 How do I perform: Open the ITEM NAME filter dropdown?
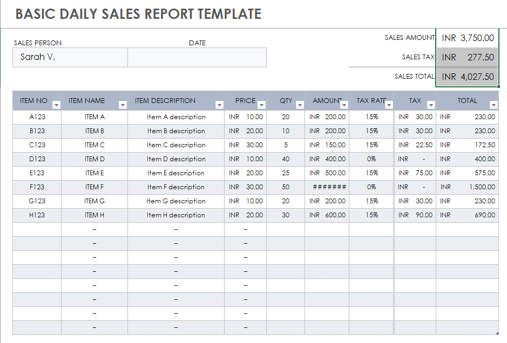pyautogui.click(x=123, y=104)
